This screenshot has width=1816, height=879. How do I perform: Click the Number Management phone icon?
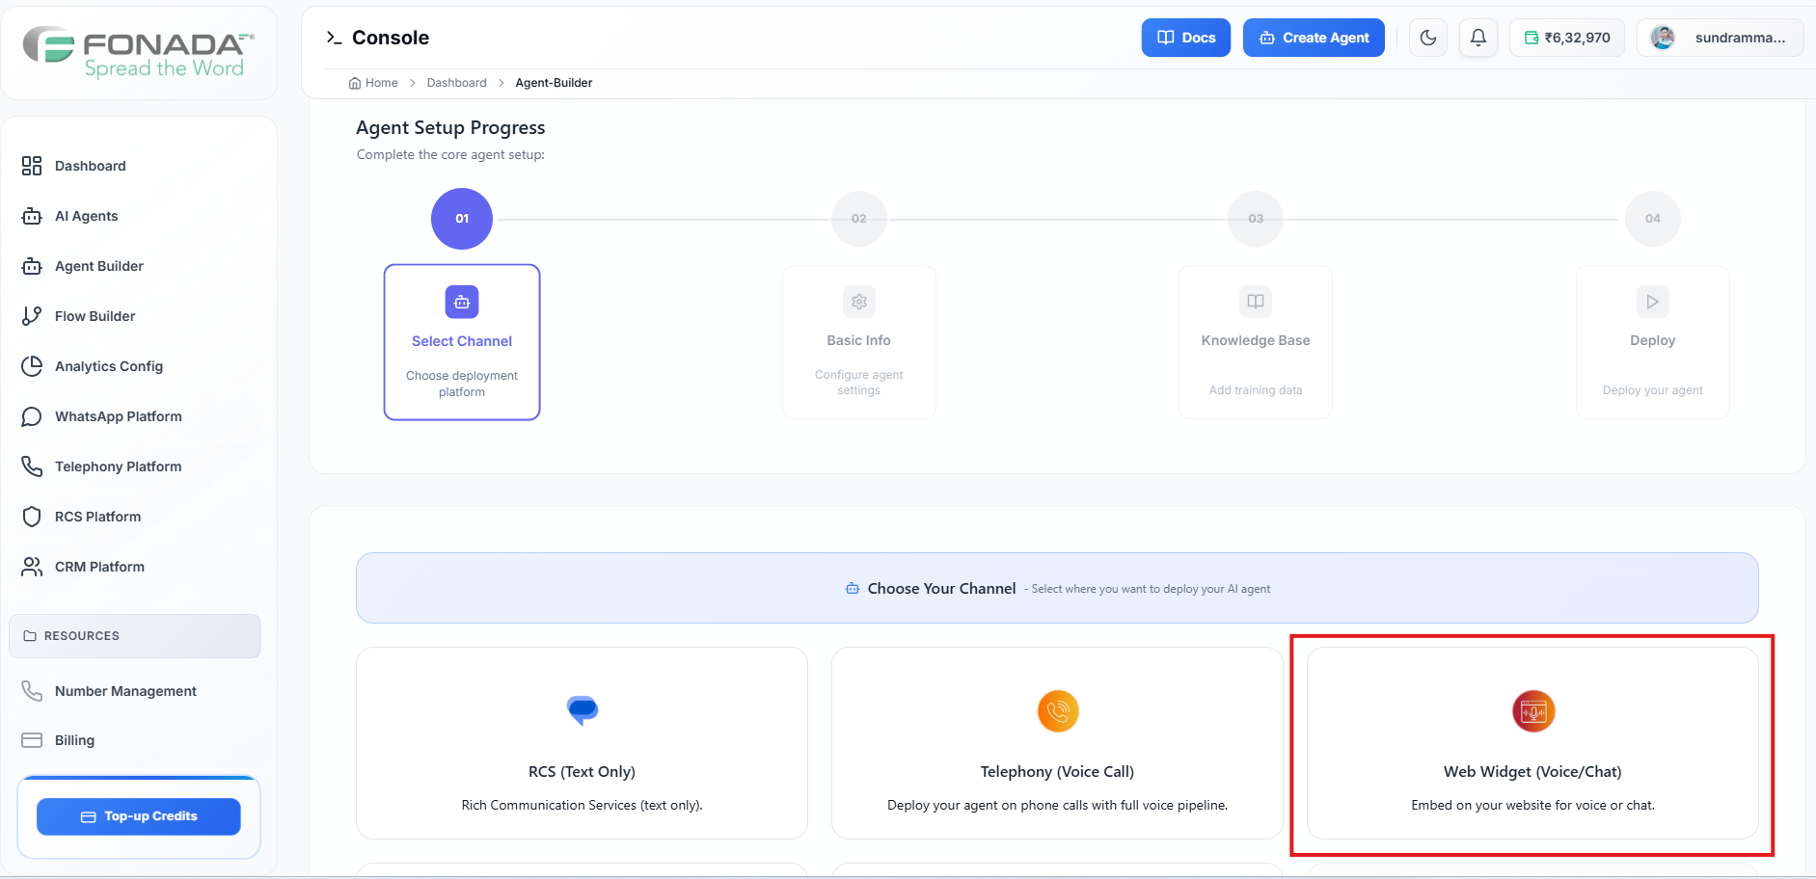pyautogui.click(x=32, y=691)
